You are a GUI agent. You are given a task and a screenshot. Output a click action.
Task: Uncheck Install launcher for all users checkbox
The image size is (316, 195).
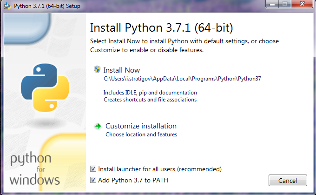coord(93,169)
